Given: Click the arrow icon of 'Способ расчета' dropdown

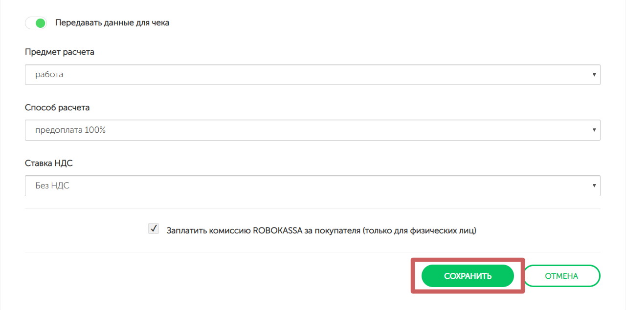Looking at the screenshot, I should [594, 130].
